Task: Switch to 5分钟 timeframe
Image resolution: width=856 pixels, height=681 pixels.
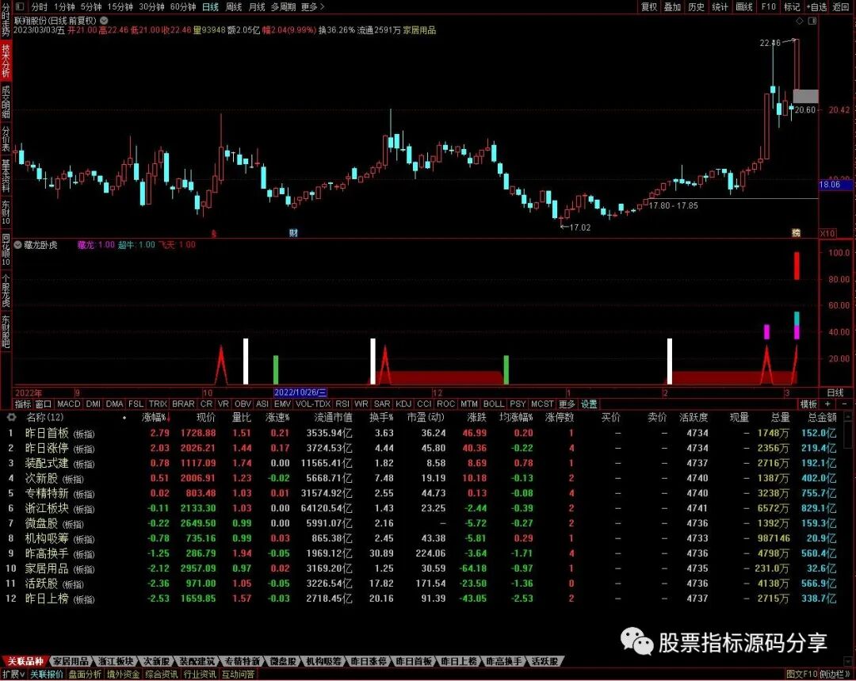Action: tap(91, 7)
